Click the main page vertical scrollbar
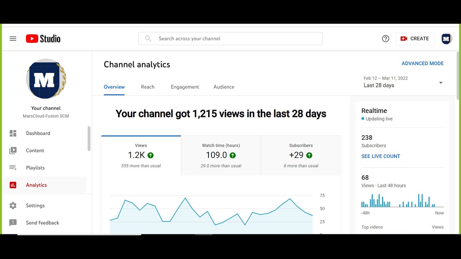The width and height of the screenshot is (461, 259). pos(458,76)
